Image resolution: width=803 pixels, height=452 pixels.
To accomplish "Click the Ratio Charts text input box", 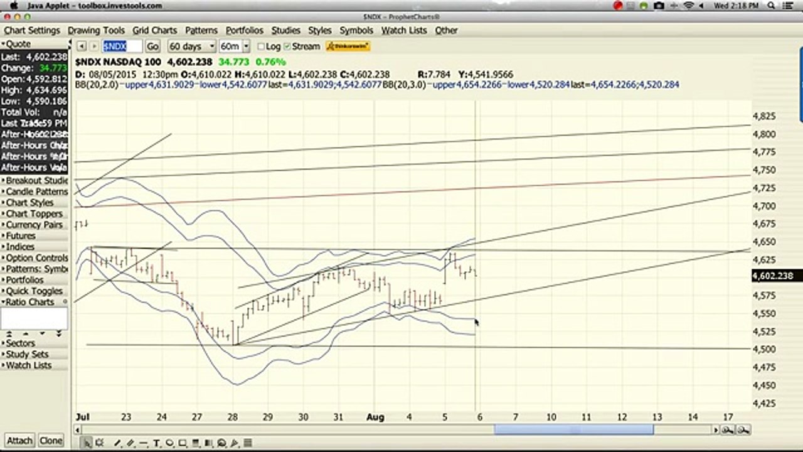I will click(33, 318).
